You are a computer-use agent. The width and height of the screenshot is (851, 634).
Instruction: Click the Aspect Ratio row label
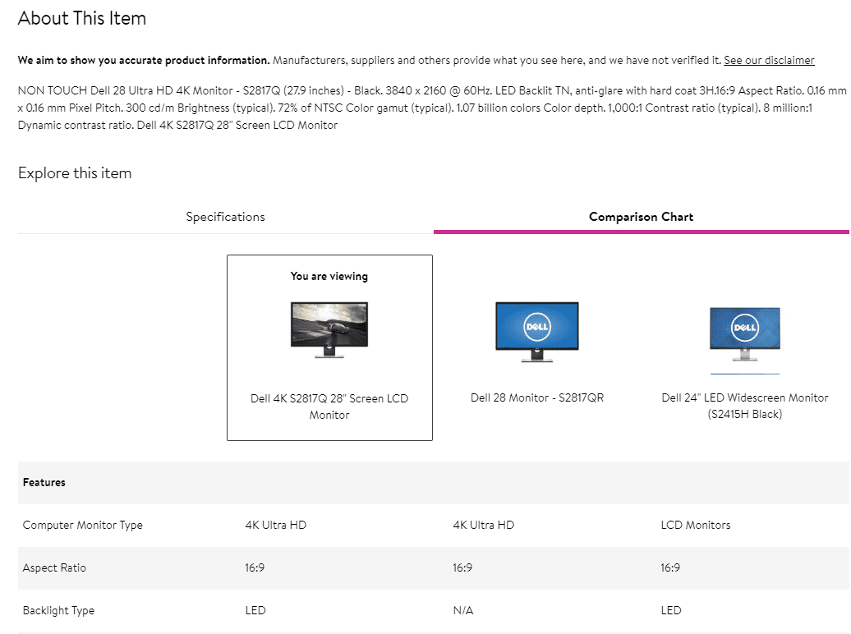tap(54, 567)
